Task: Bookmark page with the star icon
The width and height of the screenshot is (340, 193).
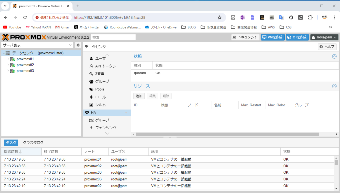Action: 219,17
